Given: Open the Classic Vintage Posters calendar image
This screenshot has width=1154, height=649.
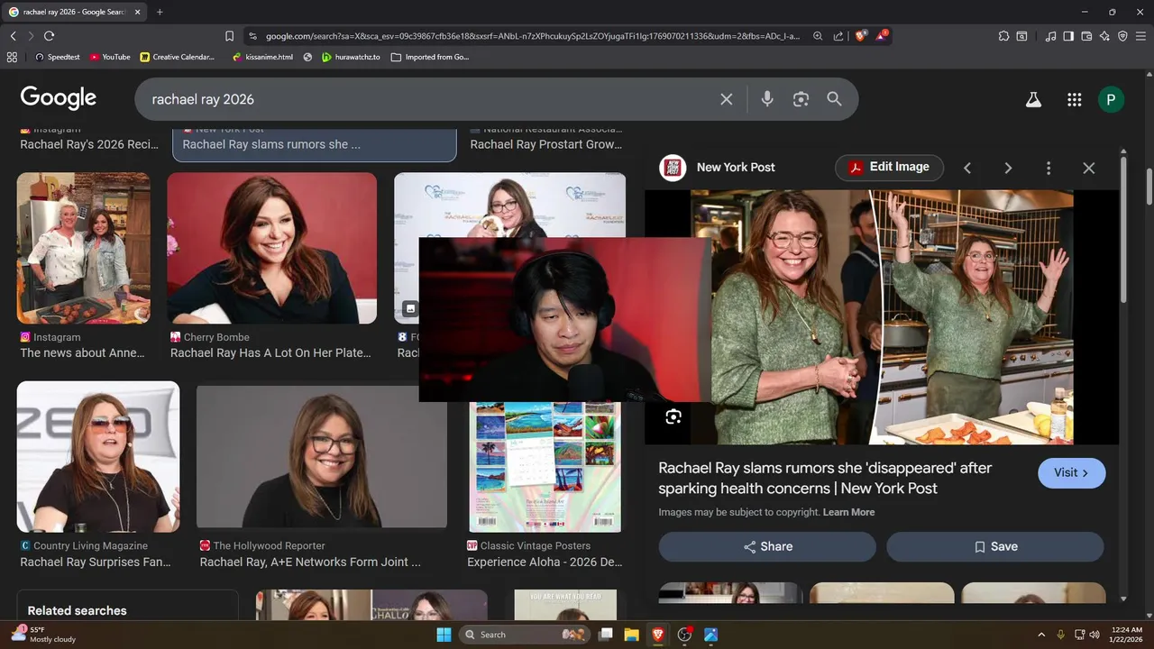Looking at the screenshot, I should click(545, 467).
